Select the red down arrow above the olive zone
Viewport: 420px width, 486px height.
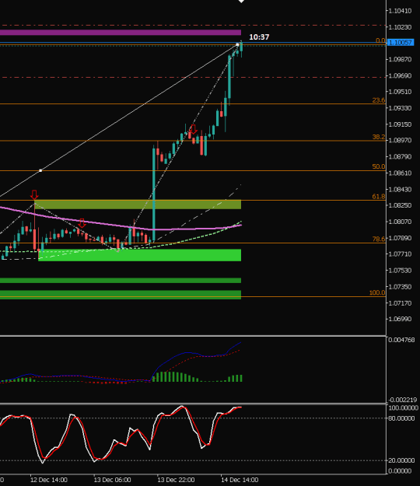34,194
